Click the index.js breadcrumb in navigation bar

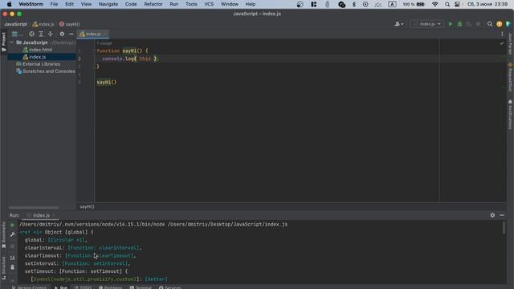coord(43,24)
